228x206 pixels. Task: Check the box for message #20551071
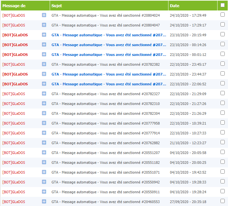222,172
